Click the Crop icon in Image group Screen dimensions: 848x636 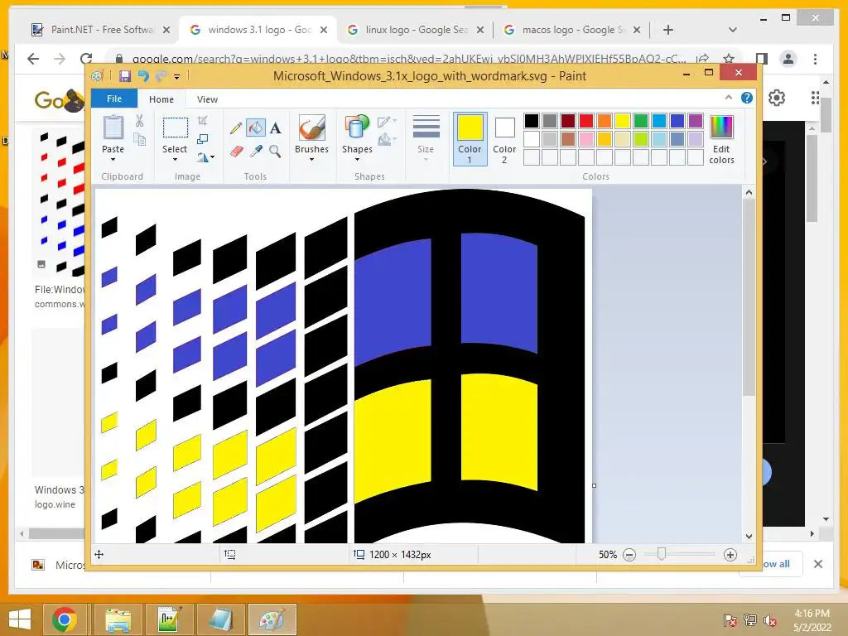click(x=202, y=121)
